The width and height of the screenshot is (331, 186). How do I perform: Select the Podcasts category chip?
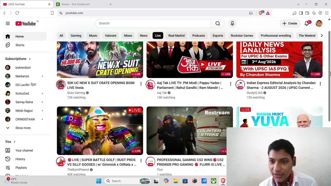pyautogui.click(x=199, y=36)
